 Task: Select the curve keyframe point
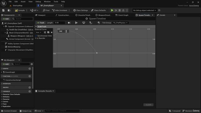point(97,53)
